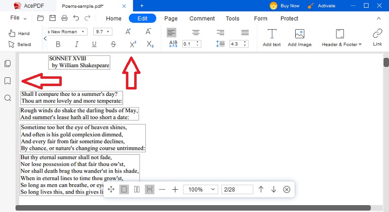The image size is (389, 212).
Task: Collapse the ribbon with up chevron
Action: pyautogui.click(x=379, y=18)
